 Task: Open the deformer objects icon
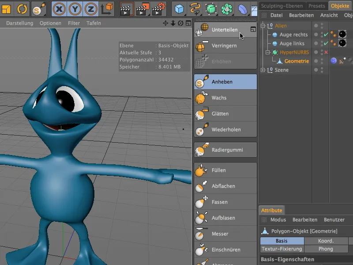click(242, 9)
